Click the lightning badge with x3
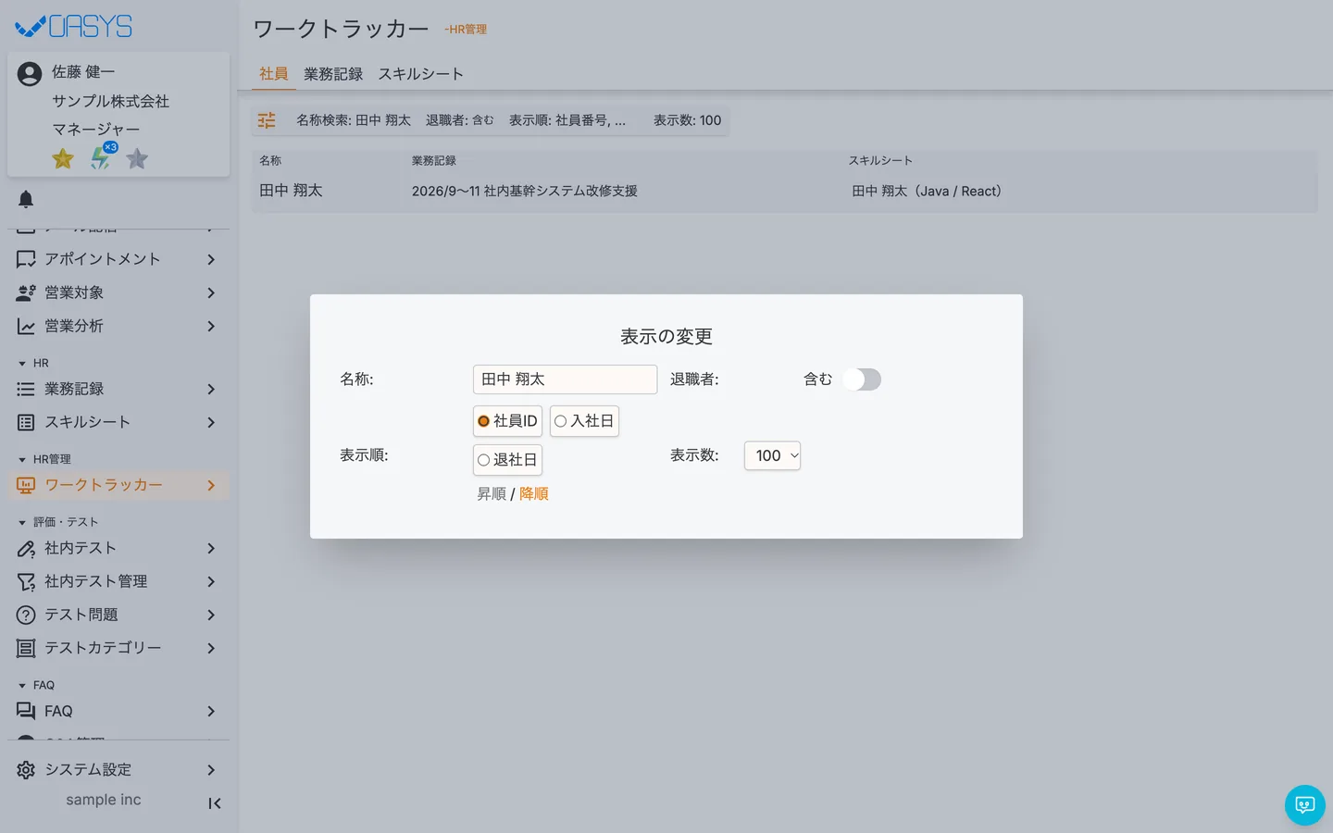Image resolution: width=1333 pixels, height=833 pixels. pyautogui.click(x=102, y=156)
